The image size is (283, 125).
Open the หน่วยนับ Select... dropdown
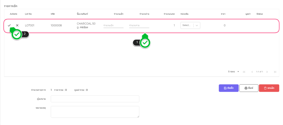pyautogui.click(x=187, y=25)
